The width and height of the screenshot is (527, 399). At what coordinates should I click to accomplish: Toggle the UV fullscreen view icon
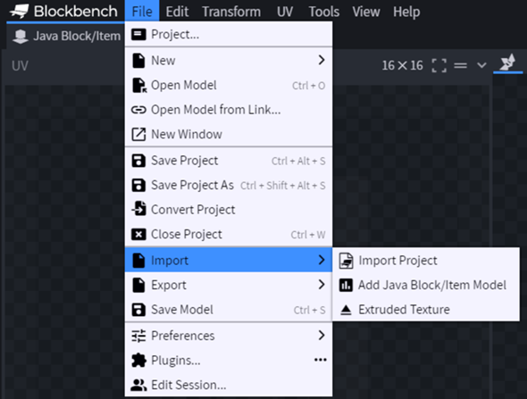click(x=439, y=65)
